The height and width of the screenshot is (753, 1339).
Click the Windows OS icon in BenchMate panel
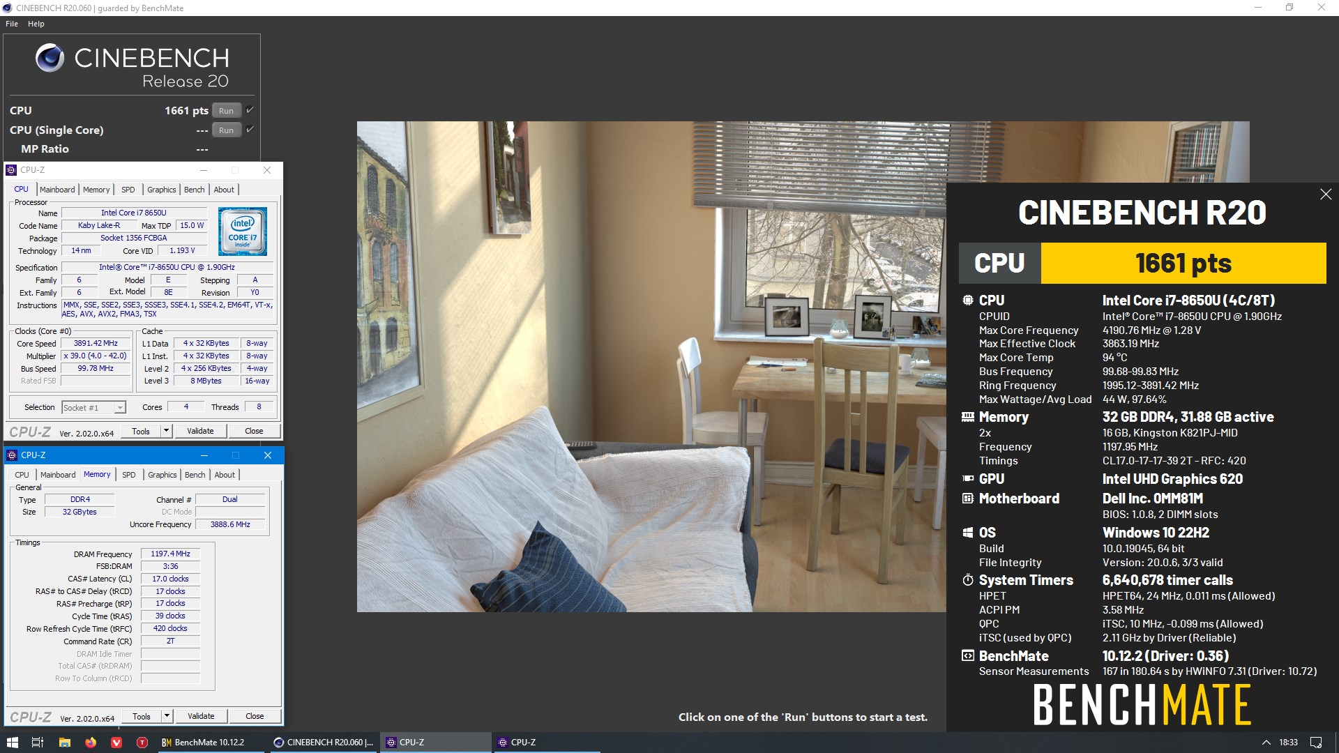[968, 533]
